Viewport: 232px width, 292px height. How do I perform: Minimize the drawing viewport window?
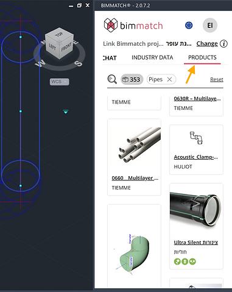[x=71, y=6]
